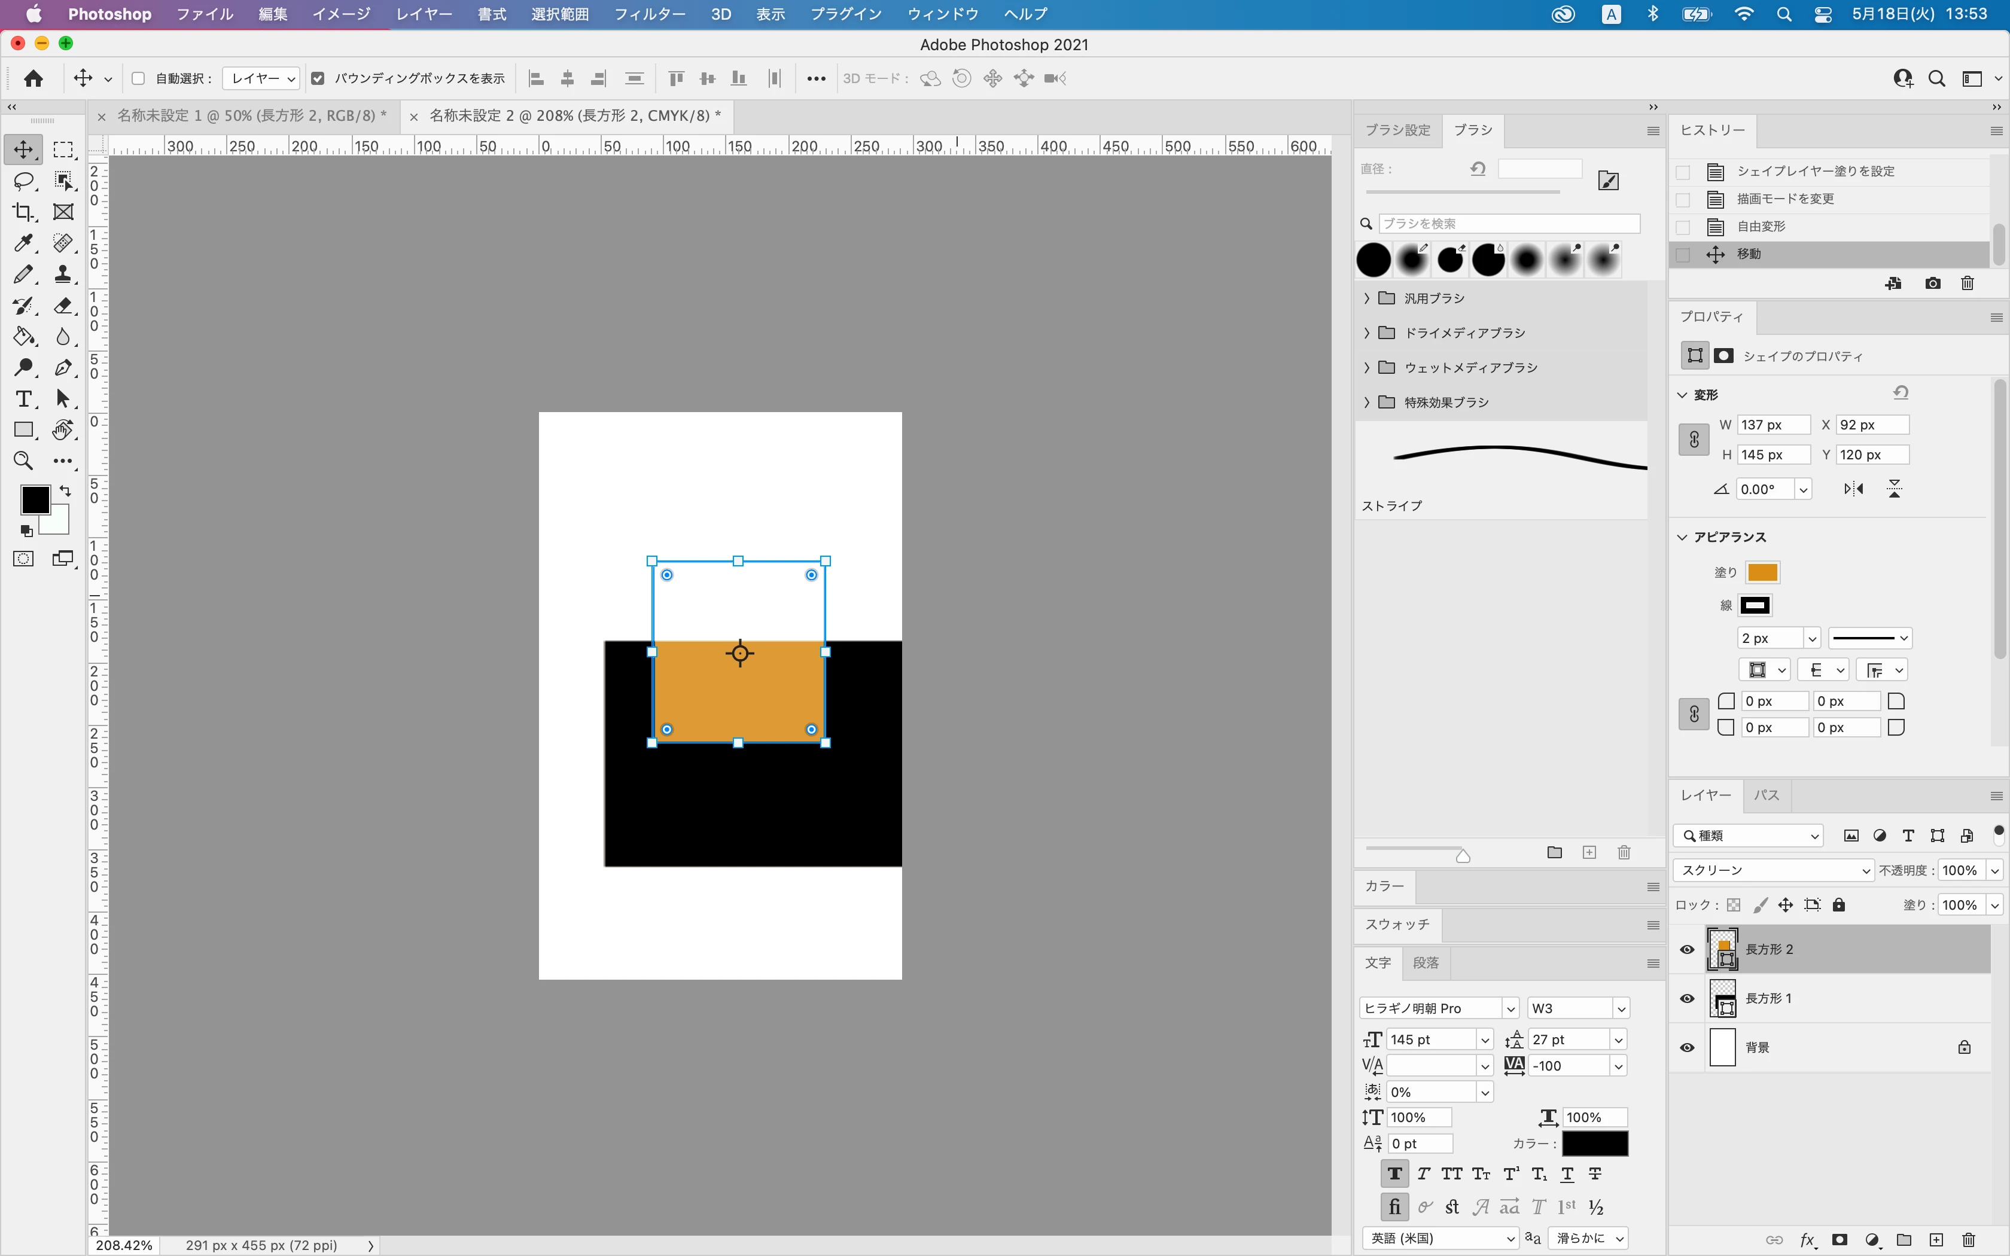The width and height of the screenshot is (2010, 1256).
Task: Enable the 自動選択 checkbox
Action: 139,78
